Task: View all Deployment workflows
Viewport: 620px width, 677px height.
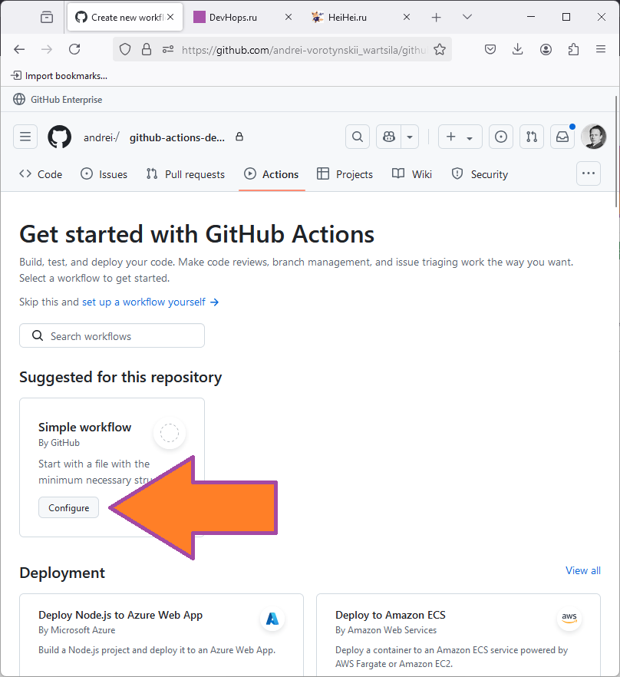Action: tap(583, 570)
